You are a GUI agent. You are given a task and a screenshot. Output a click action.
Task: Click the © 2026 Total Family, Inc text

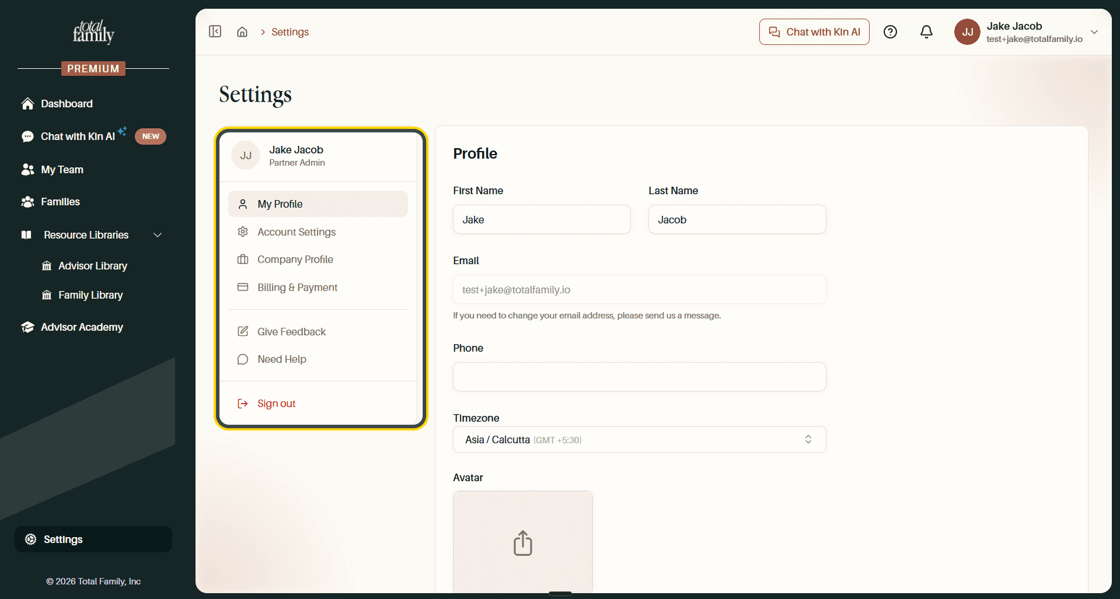pyautogui.click(x=93, y=582)
